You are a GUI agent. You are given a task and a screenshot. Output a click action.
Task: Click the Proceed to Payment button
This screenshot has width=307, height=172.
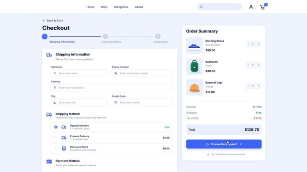point(224,144)
